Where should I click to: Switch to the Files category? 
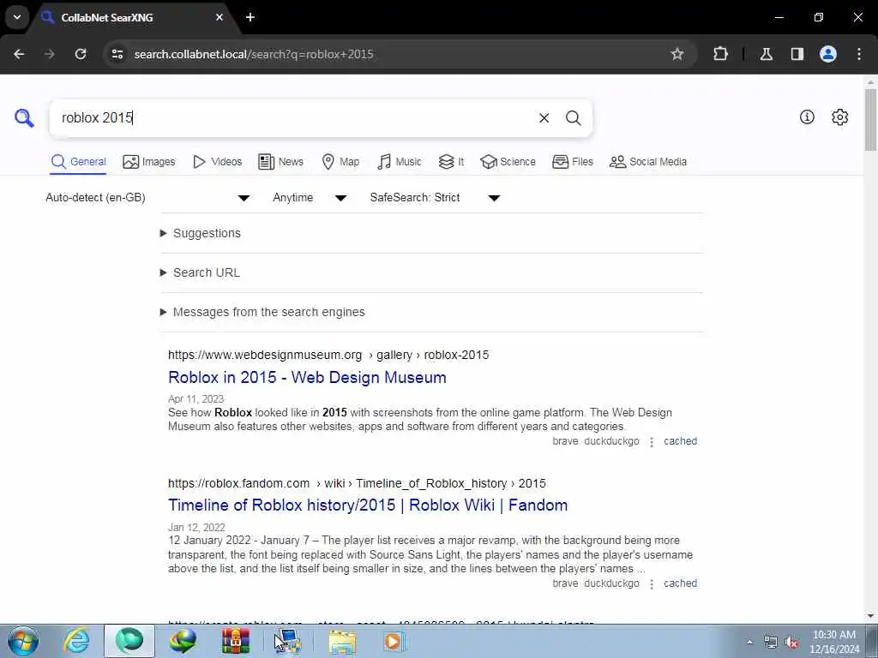click(572, 162)
